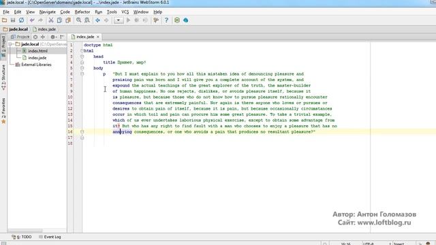Click the Run play icon
The image size is (436, 245).
point(128,20)
